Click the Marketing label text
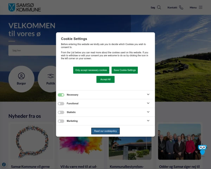Screen dimensions: 211x169 pos(72,121)
